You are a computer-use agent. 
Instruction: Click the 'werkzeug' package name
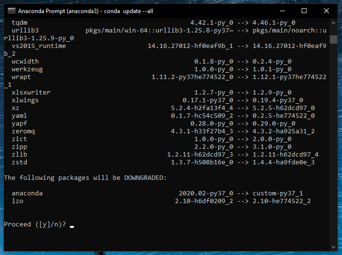[27, 69]
